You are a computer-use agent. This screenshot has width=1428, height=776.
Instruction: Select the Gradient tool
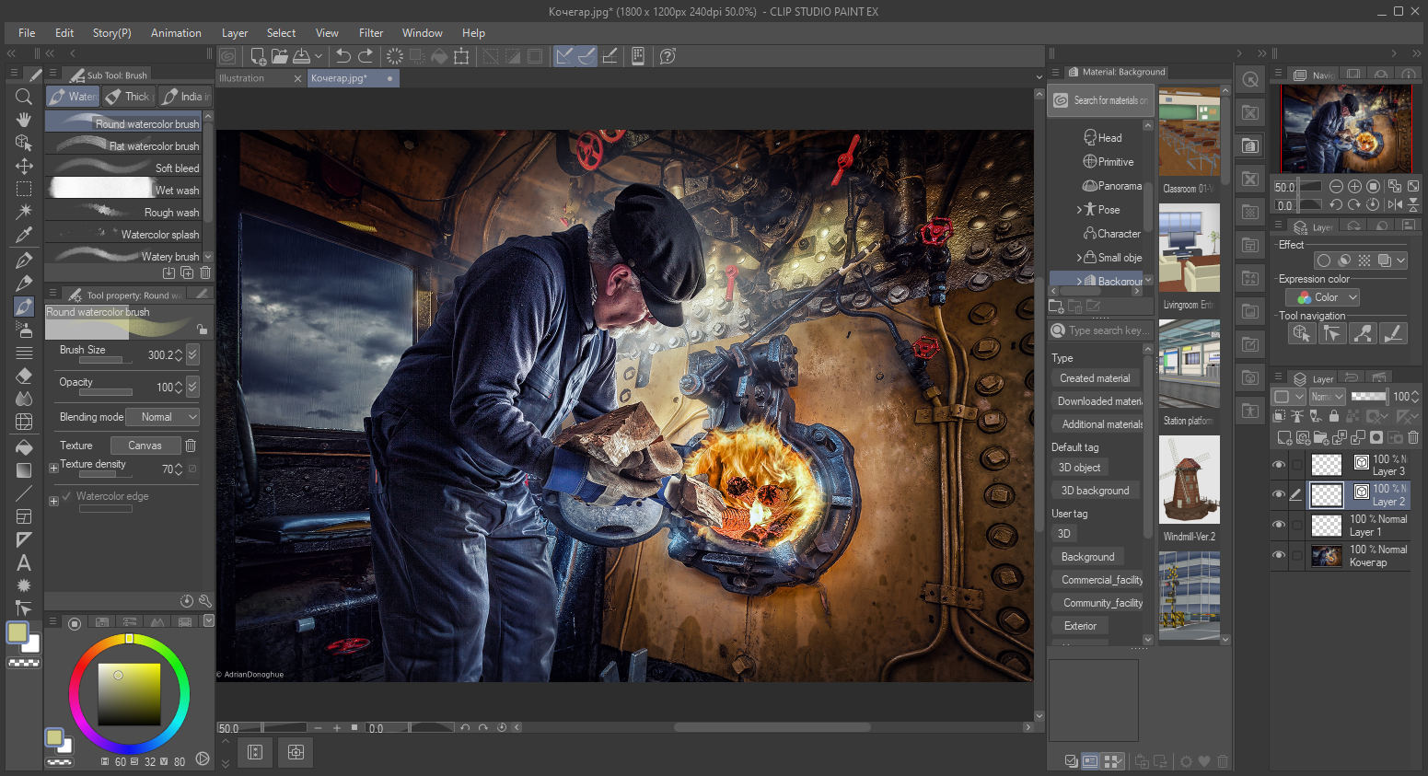24,469
